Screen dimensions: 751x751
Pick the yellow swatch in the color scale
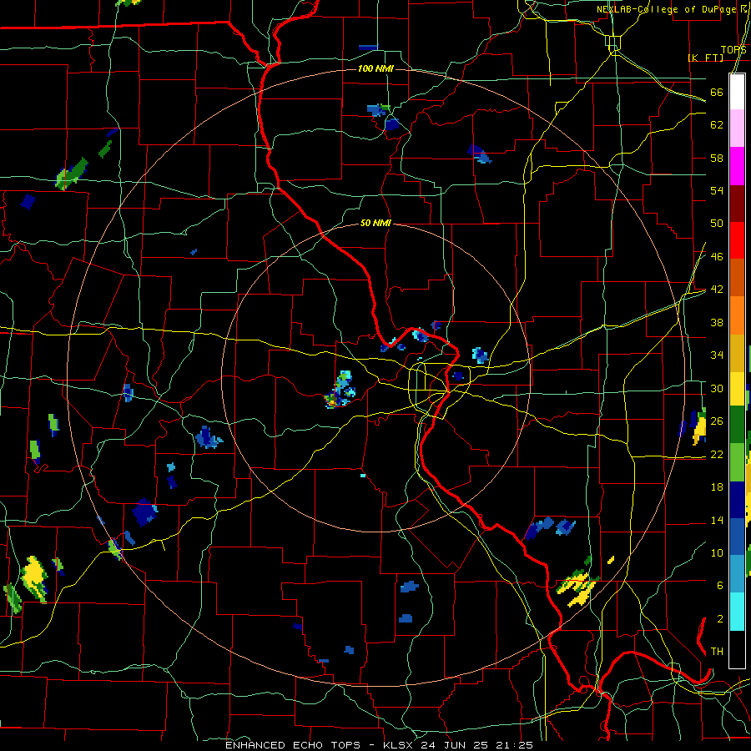pyautogui.click(x=737, y=389)
